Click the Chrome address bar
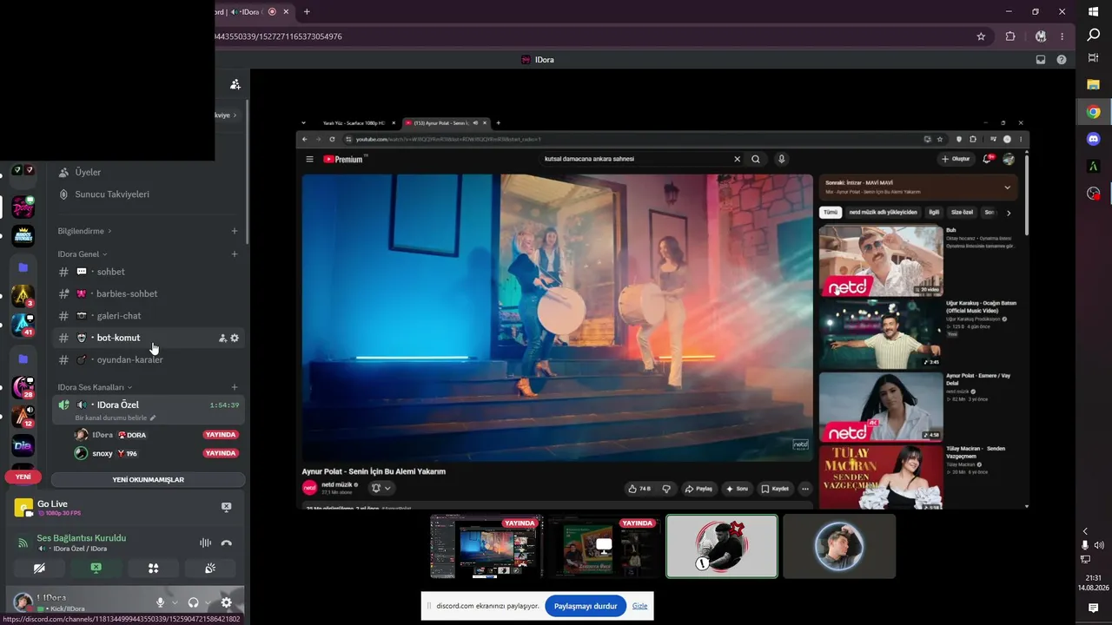 point(591,36)
